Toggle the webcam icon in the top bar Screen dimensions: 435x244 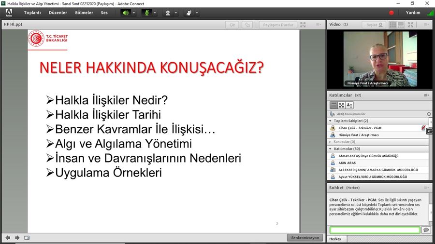(168, 13)
